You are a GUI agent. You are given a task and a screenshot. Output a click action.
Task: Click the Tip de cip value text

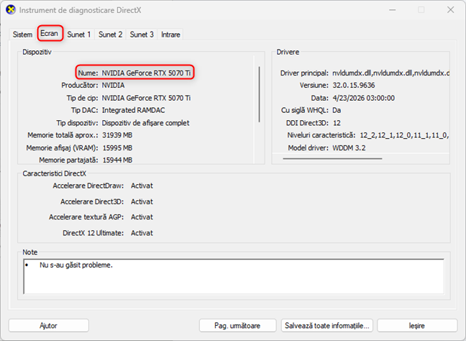[x=146, y=98]
